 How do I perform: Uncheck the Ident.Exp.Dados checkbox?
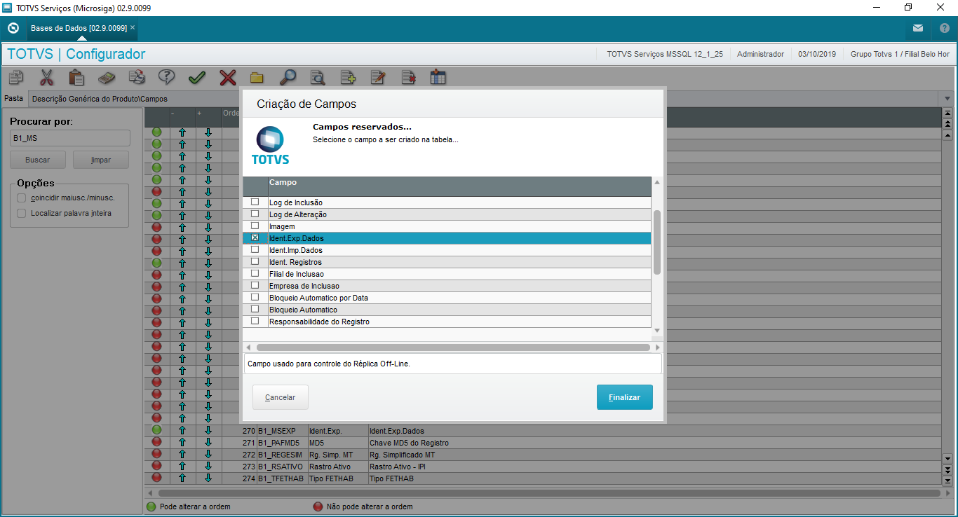point(255,237)
